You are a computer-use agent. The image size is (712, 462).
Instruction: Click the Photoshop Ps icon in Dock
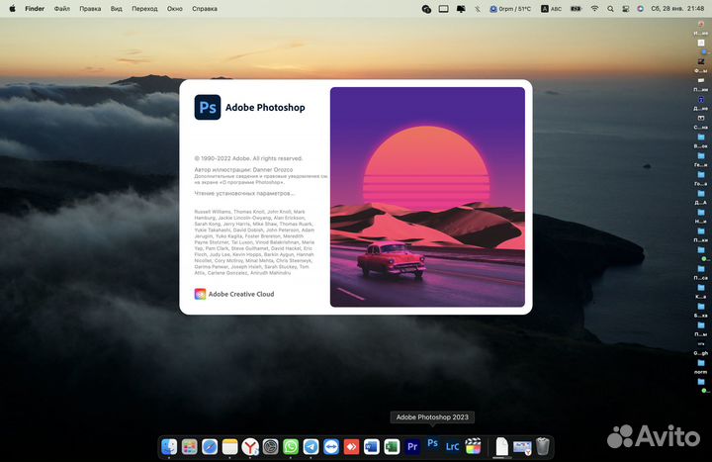(x=433, y=443)
